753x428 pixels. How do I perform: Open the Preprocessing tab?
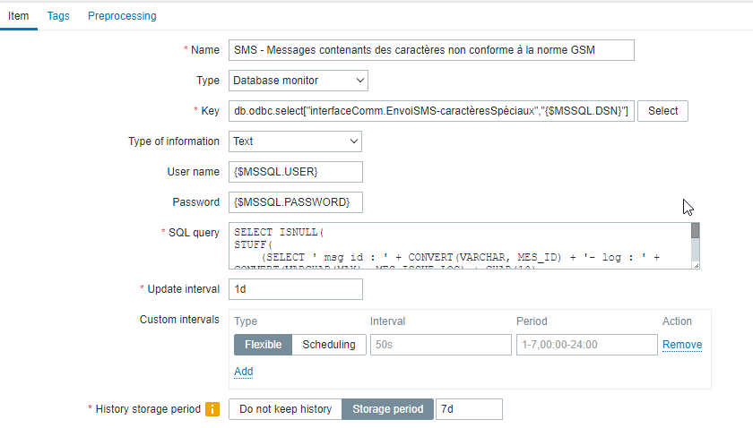point(122,16)
